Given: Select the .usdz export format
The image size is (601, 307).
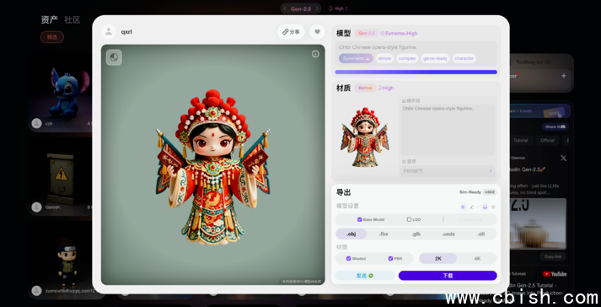Looking at the screenshot, I should 448,234.
